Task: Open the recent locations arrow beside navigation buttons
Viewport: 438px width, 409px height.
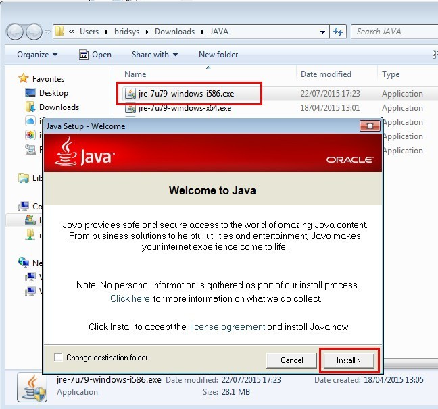Action: (x=47, y=32)
